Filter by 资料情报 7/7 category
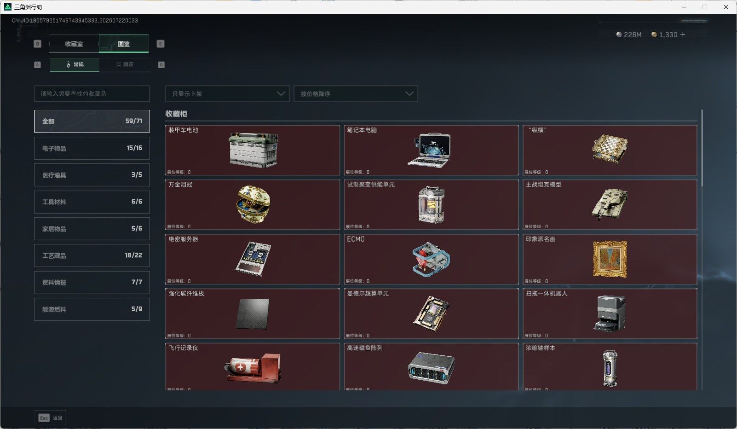The height and width of the screenshot is (429, 737). click(92, 282)
